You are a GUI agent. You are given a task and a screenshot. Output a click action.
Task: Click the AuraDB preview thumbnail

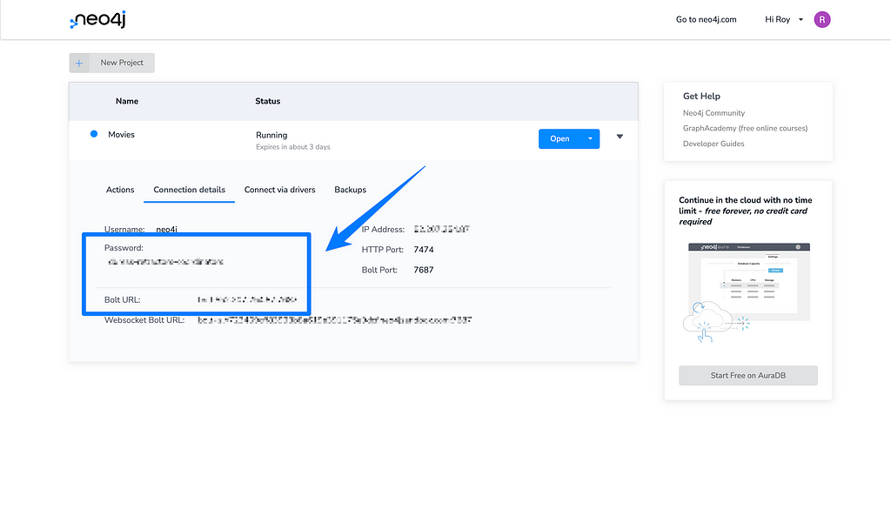[x=747, y=293]
